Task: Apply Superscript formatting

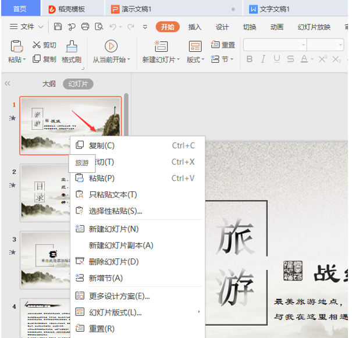Action: coord(323,59)
